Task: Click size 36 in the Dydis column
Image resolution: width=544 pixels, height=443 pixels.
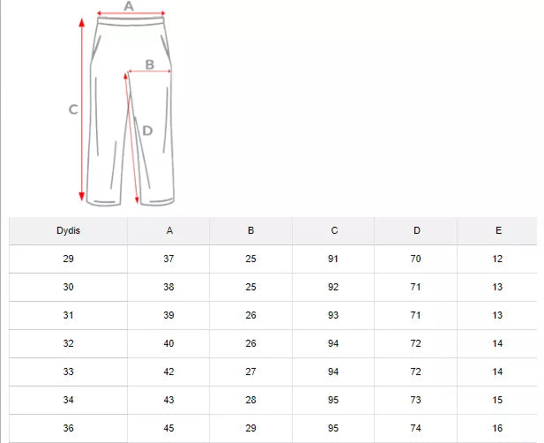Action: pyautogui.click(x=69, y=428)
